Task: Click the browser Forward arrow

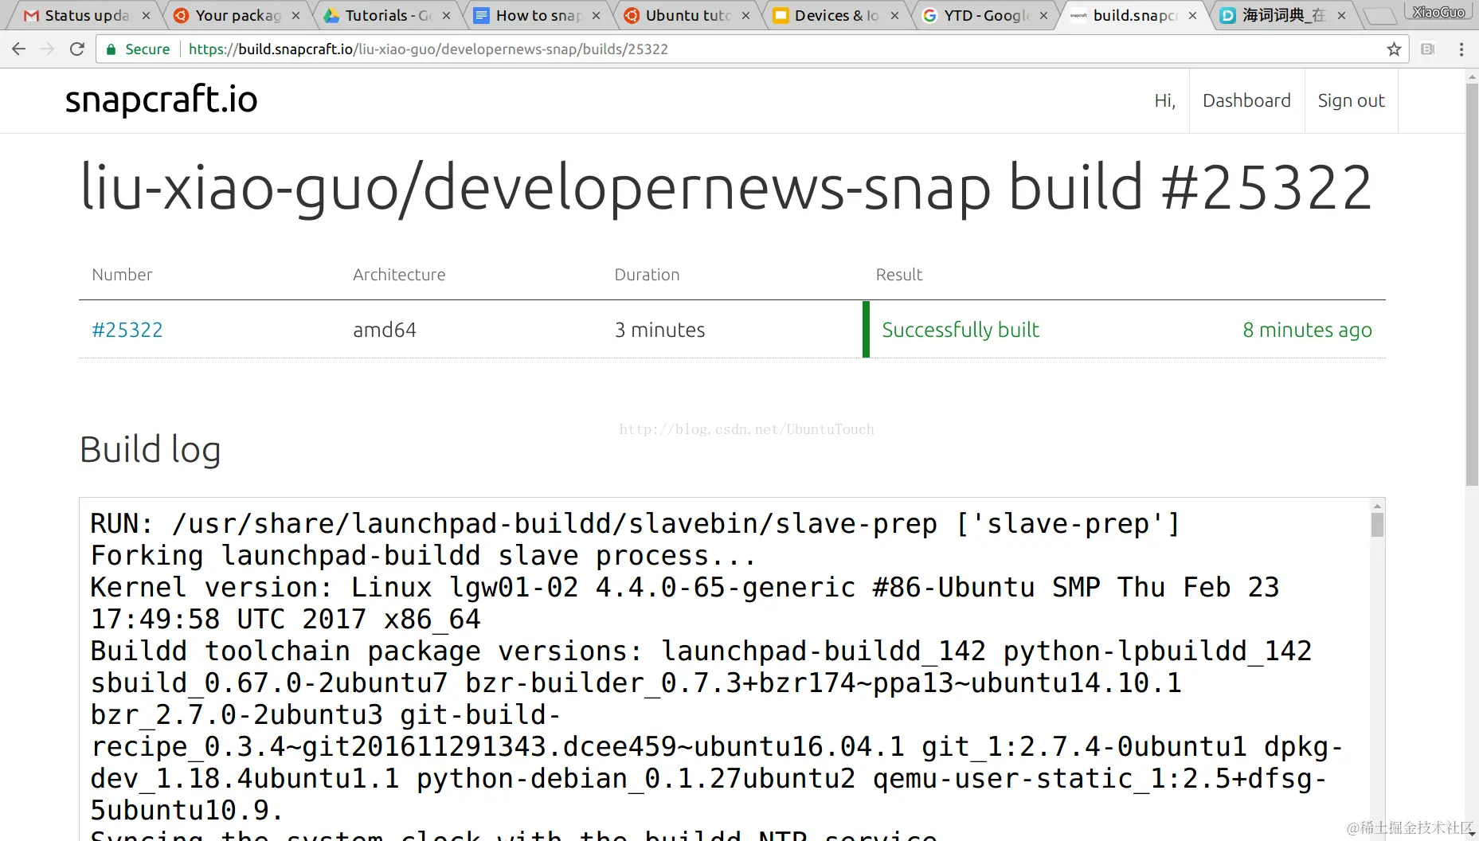Action: click(x=48, y=49)
